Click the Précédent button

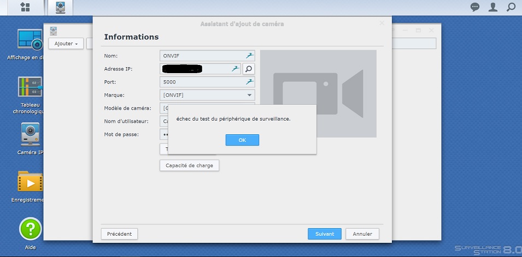(119, 234)
